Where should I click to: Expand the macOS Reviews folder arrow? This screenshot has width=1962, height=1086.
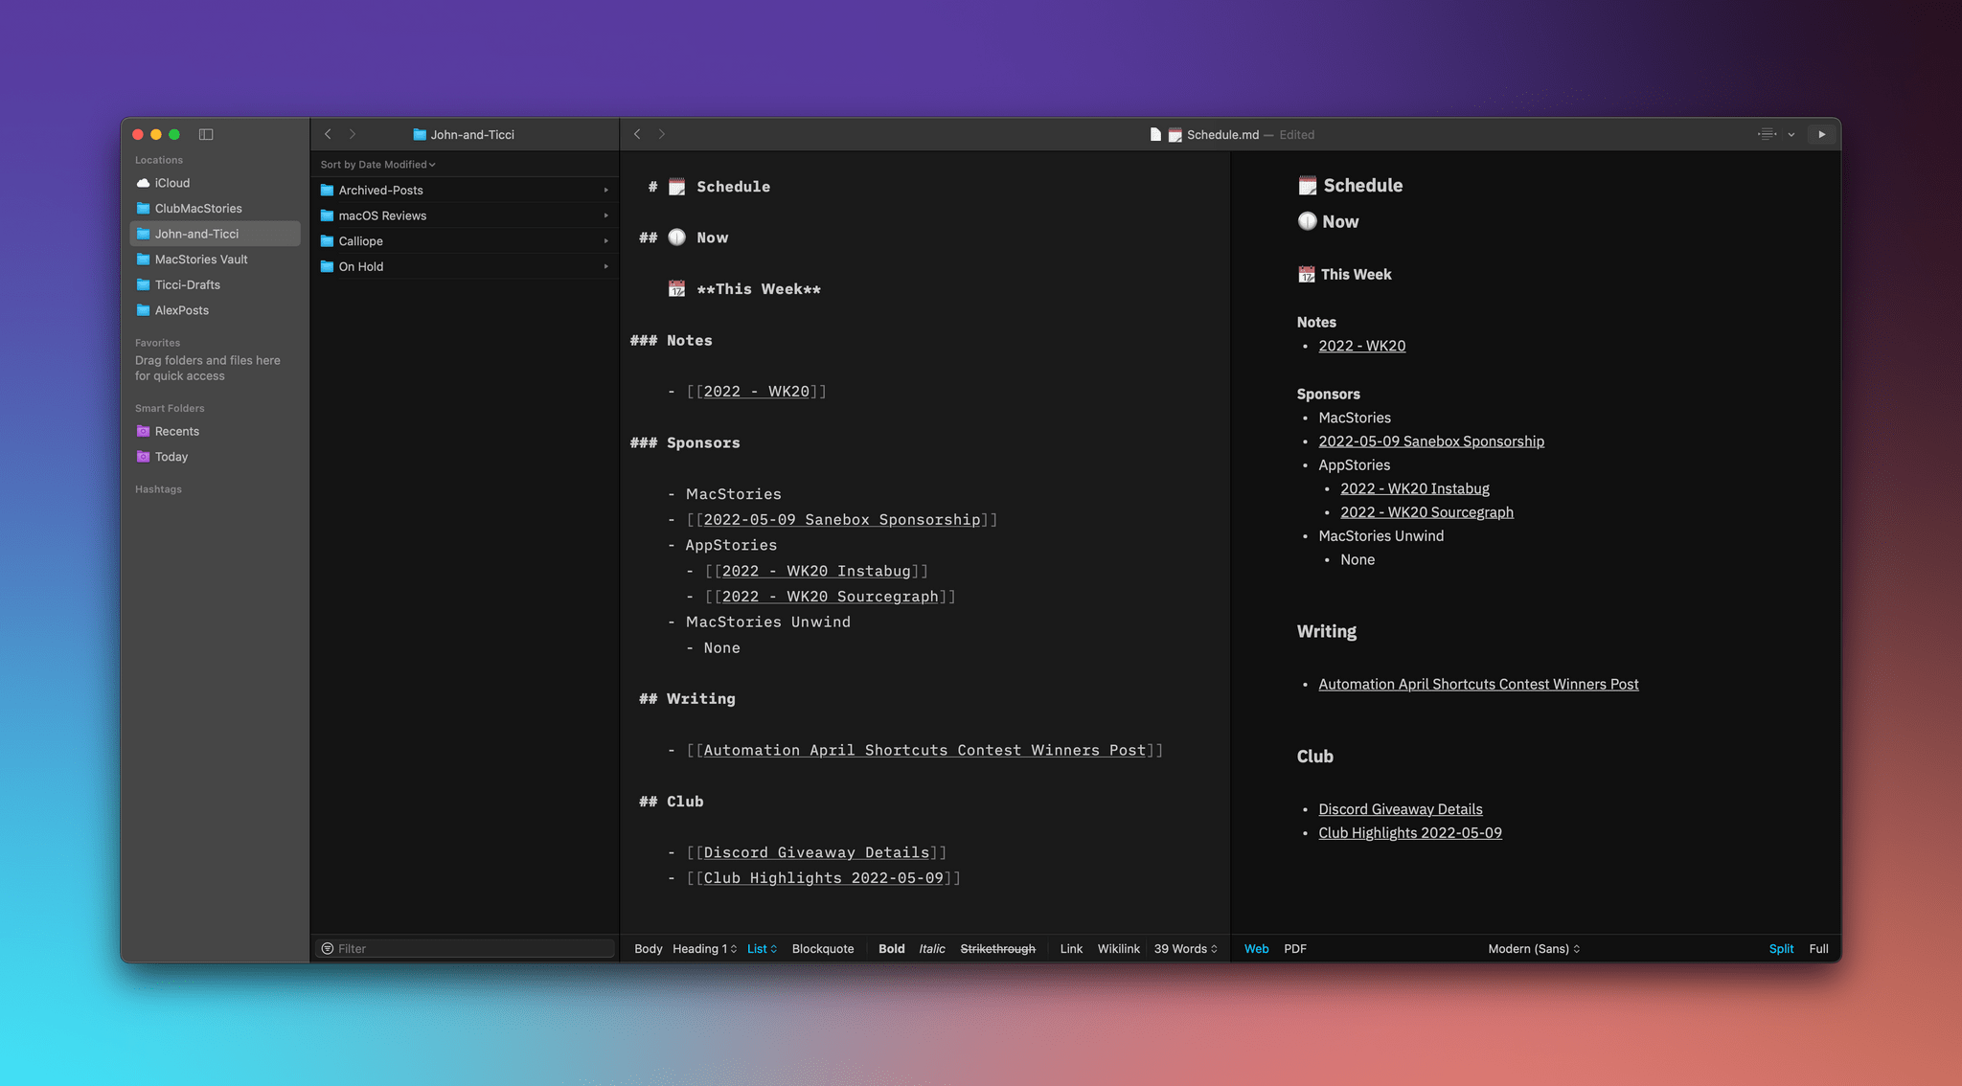605,215
